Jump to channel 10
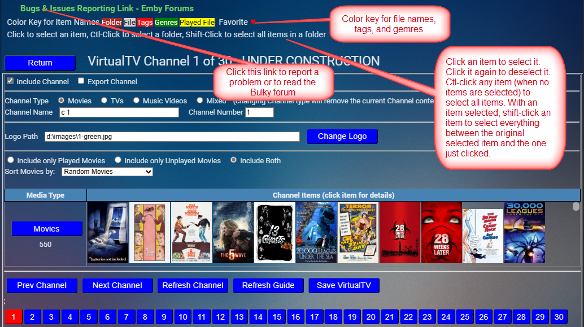The width and height of the screenshot is (584, 327). pos(183,317)
